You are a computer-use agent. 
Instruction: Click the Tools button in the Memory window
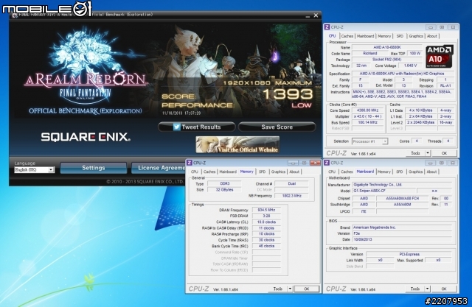pos(278,289)
